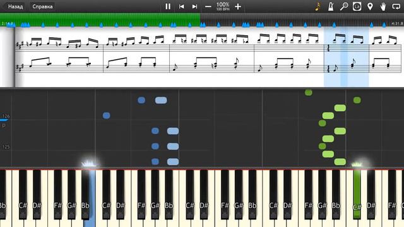Toggle the metronome icon
This screenshot has width=404, height=227.
(331, 6)
